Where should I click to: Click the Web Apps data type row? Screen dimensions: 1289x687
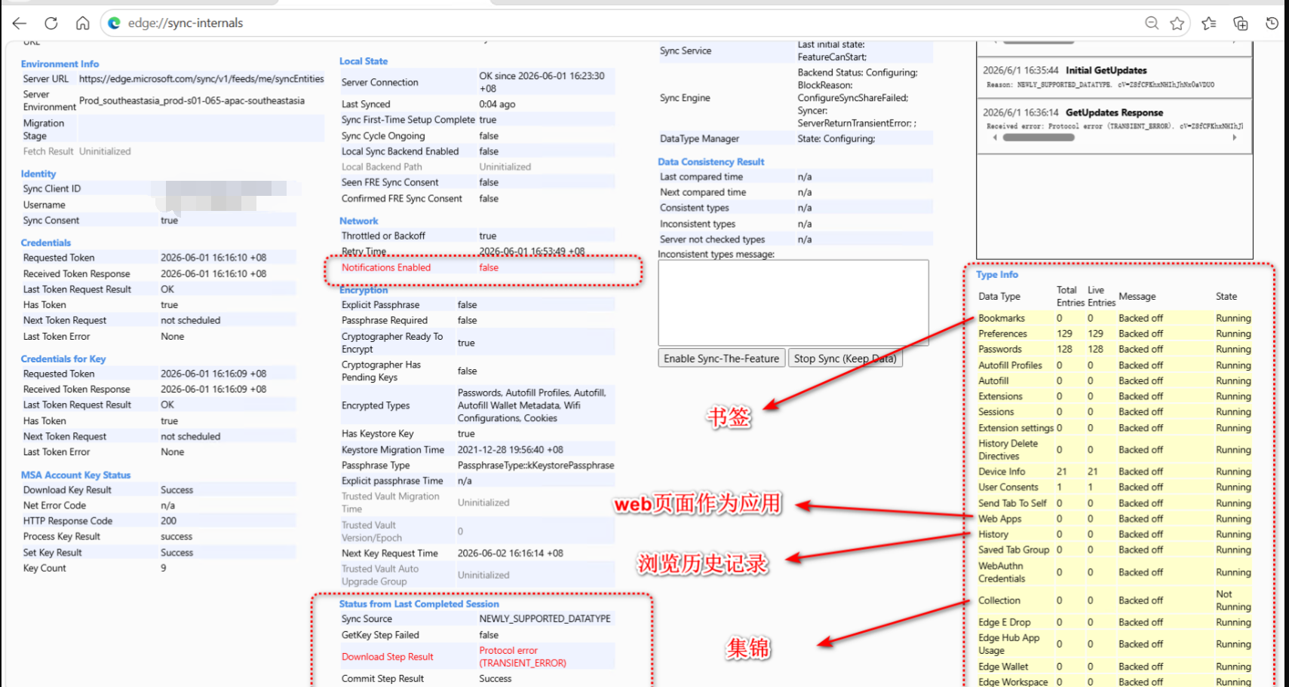1114,519
